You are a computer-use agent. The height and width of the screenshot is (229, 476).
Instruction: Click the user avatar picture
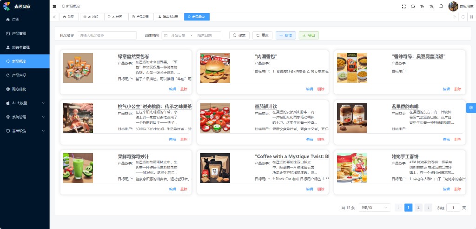pos(453,7)
